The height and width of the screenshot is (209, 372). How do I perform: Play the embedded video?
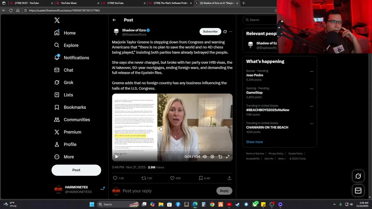click(117, 156)
